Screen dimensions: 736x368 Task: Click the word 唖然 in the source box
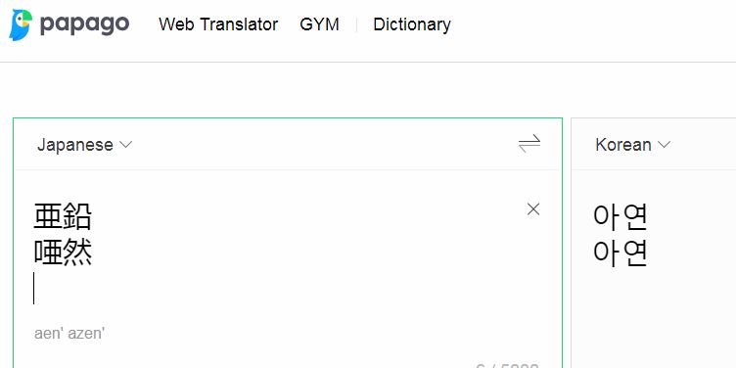click(x=63, y=253)
